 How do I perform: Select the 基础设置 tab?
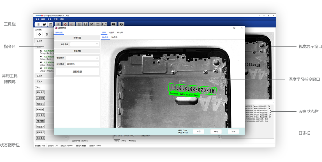click(59, 33)
